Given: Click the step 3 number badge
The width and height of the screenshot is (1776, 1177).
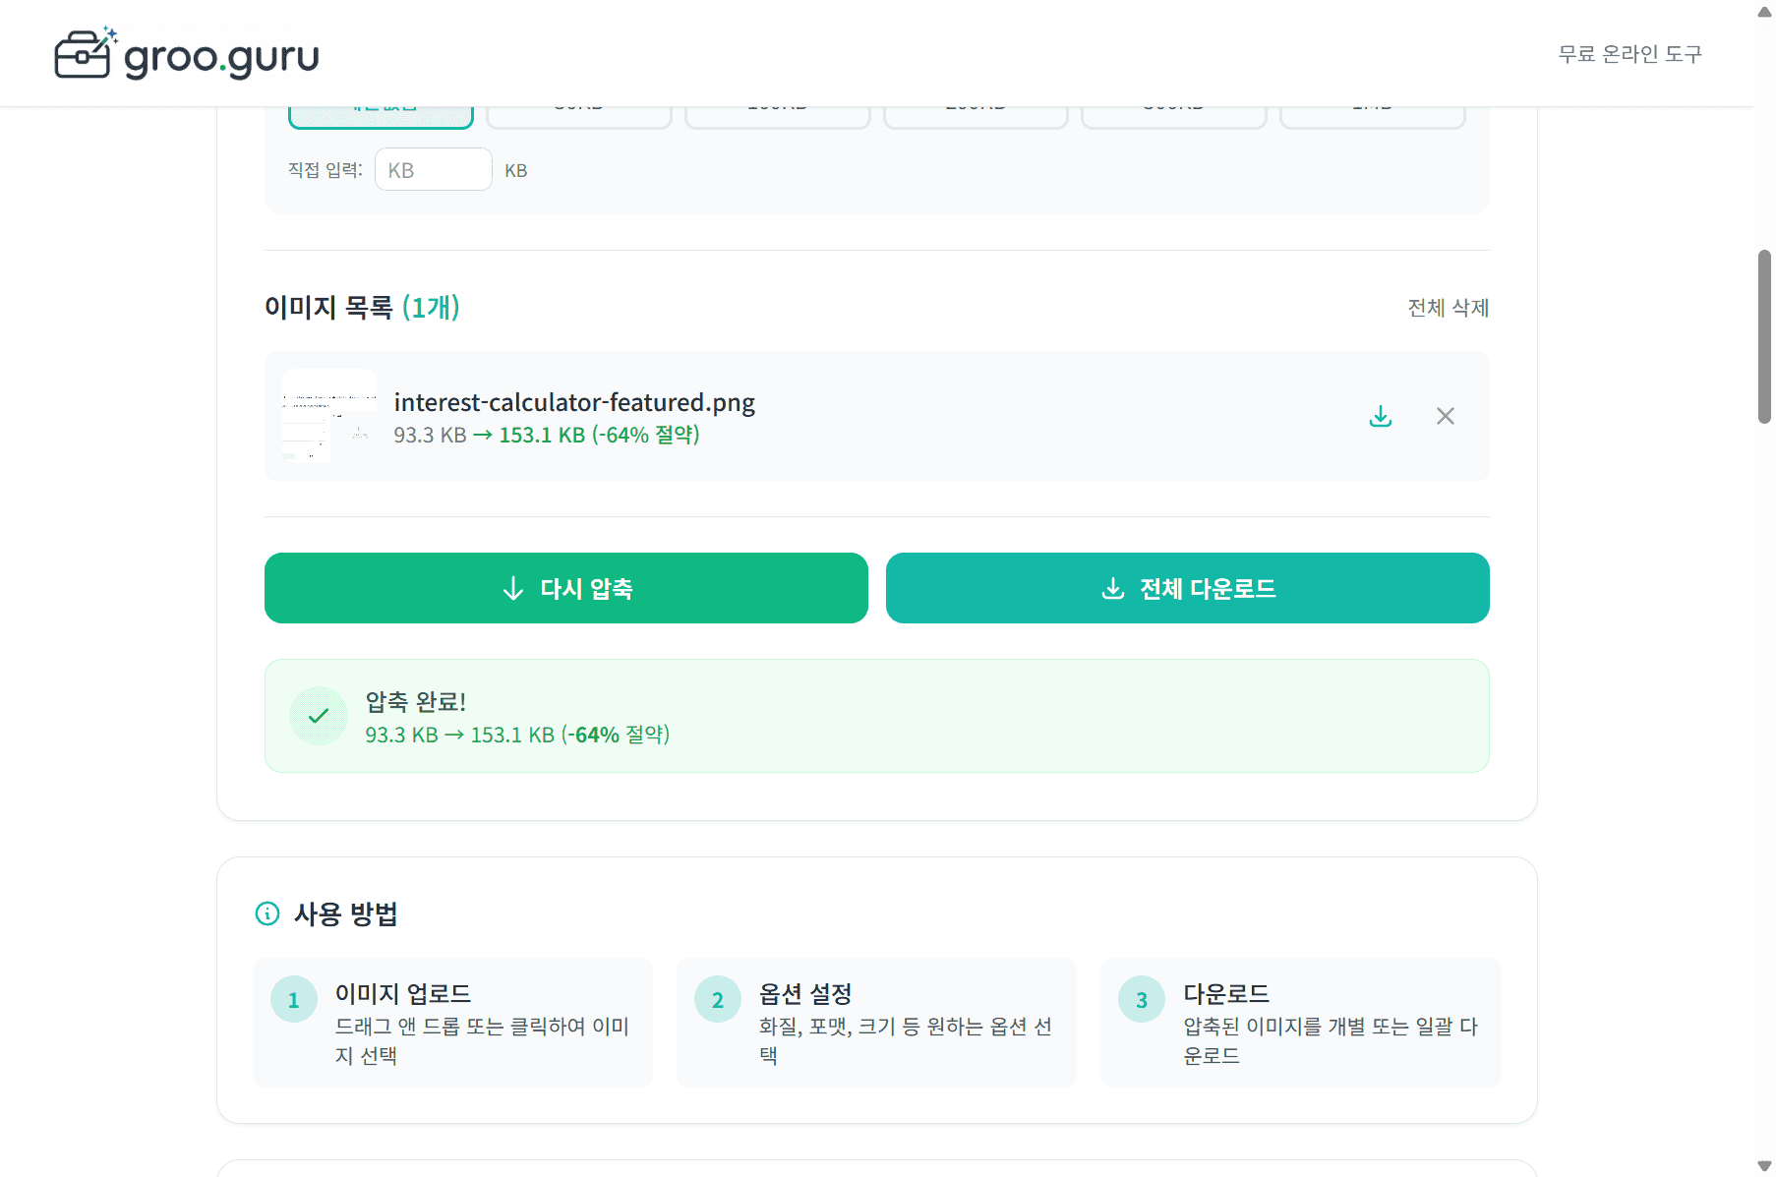Looking at the screenshot, I should pos(1141,999).
